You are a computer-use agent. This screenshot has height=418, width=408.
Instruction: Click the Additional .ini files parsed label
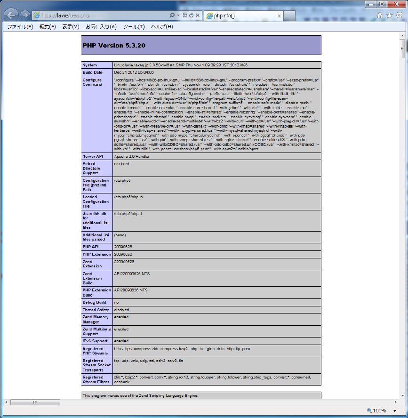tap(96, 237)
